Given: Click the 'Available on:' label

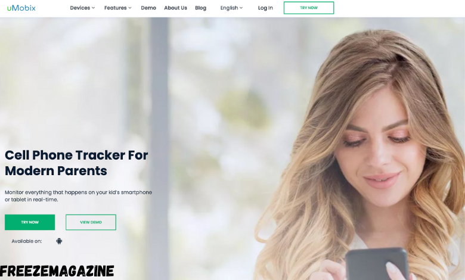Looking at the screenshot, I should (27, 241).
